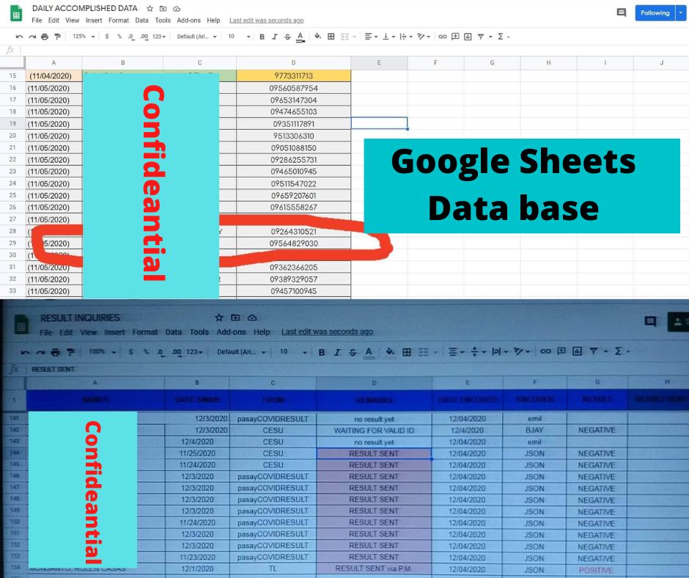Select Paint format in DAILY ACCOMPLISHED DATA toolbar
689x578 pixels.
(57, 37)
